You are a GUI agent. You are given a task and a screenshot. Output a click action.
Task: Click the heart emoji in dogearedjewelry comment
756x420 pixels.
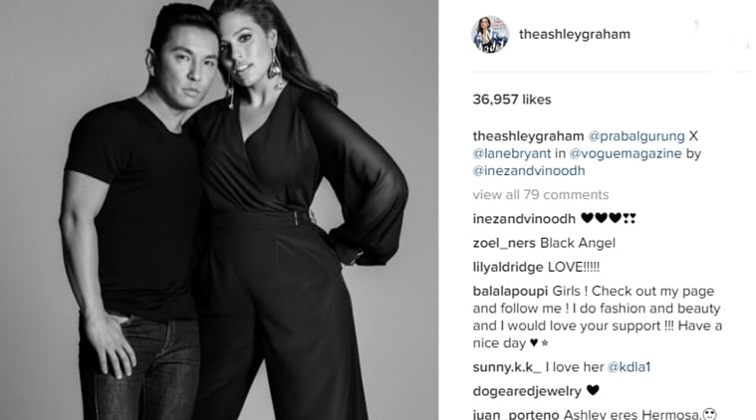593,390
